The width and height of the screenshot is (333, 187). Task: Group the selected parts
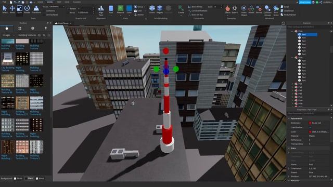[139, 7]
